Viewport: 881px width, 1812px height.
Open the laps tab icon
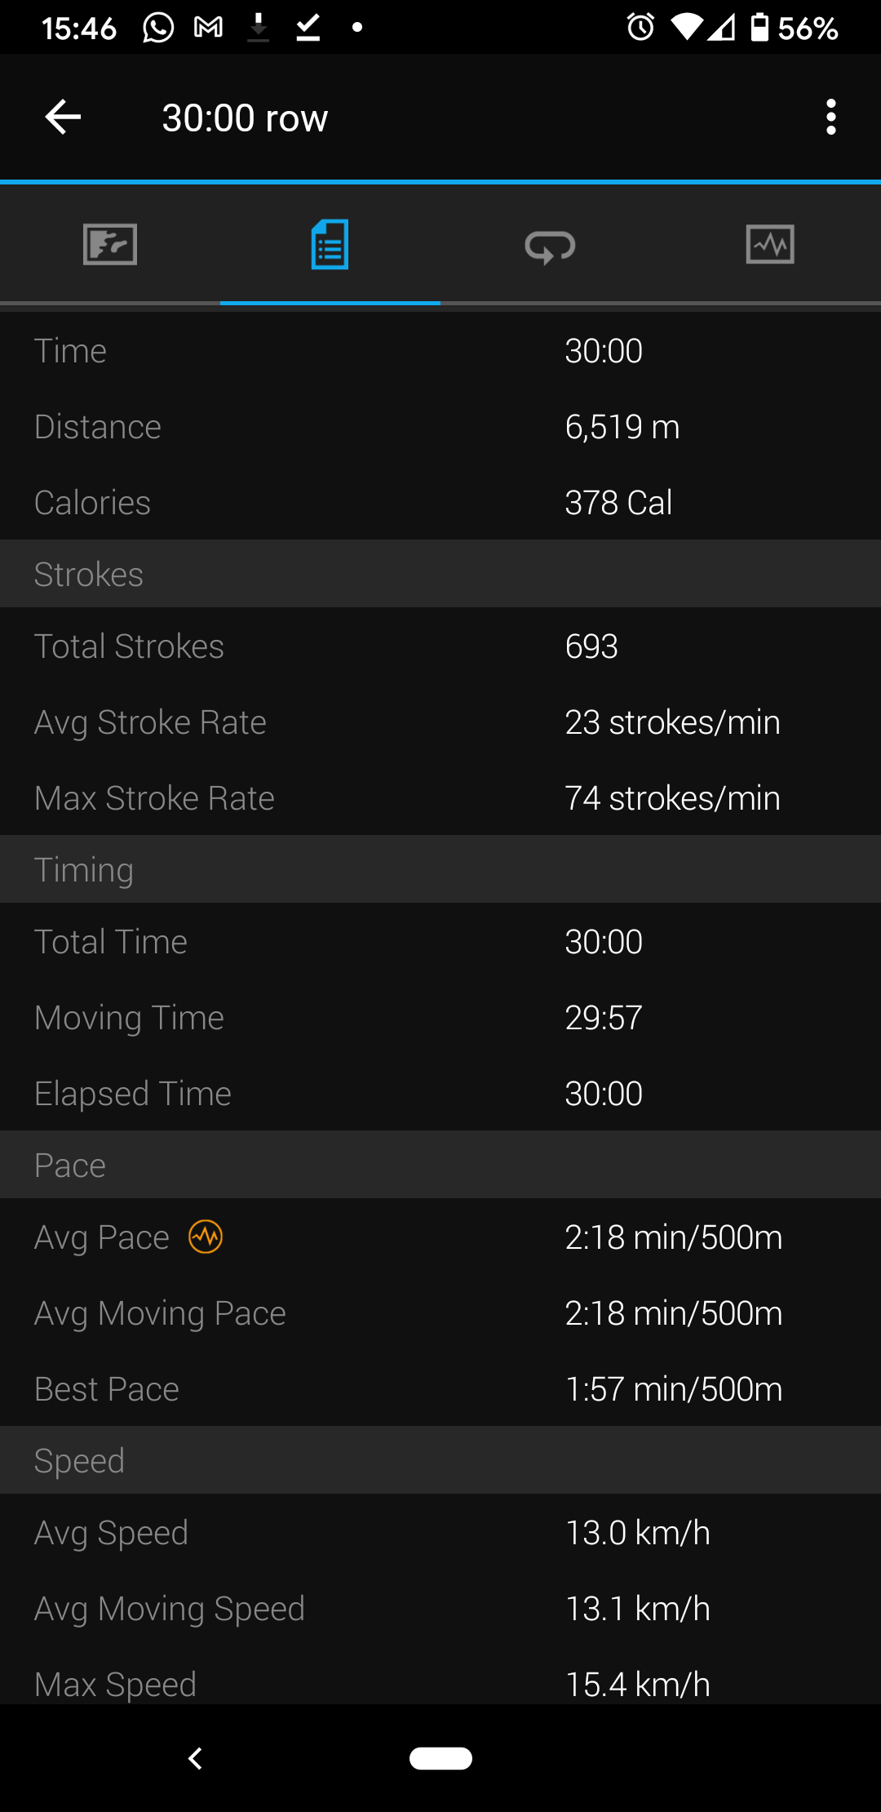point(551,245)
